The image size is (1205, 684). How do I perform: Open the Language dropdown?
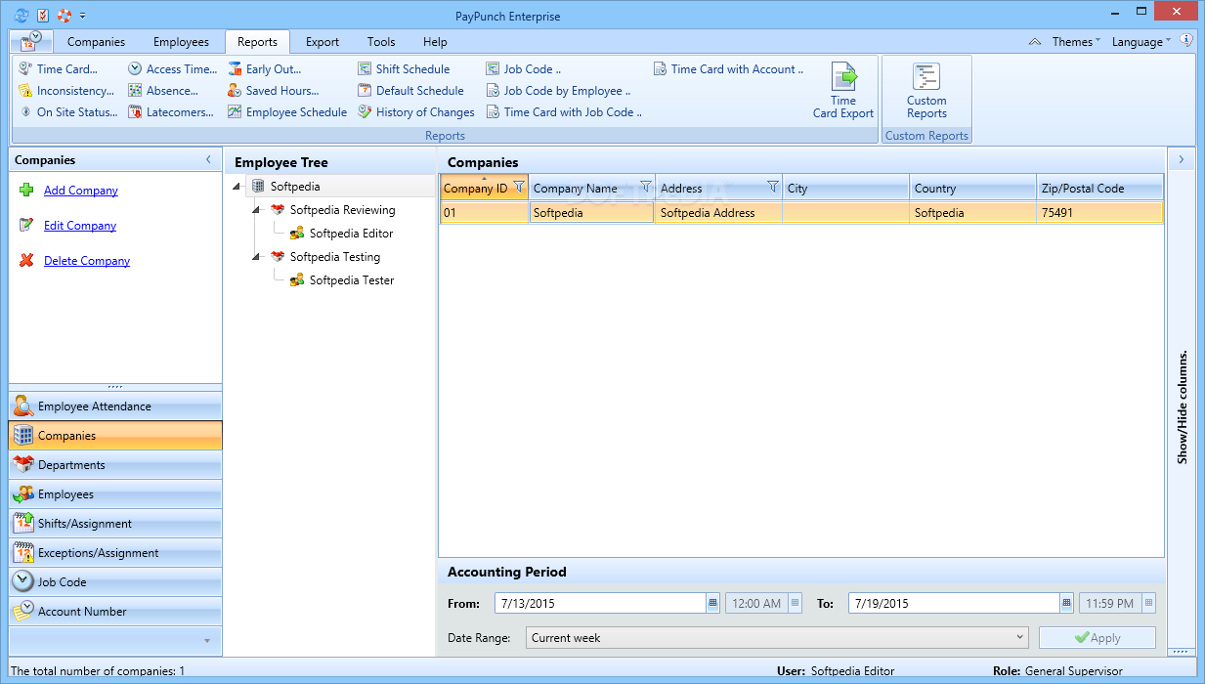click(x=1141, y=42)
